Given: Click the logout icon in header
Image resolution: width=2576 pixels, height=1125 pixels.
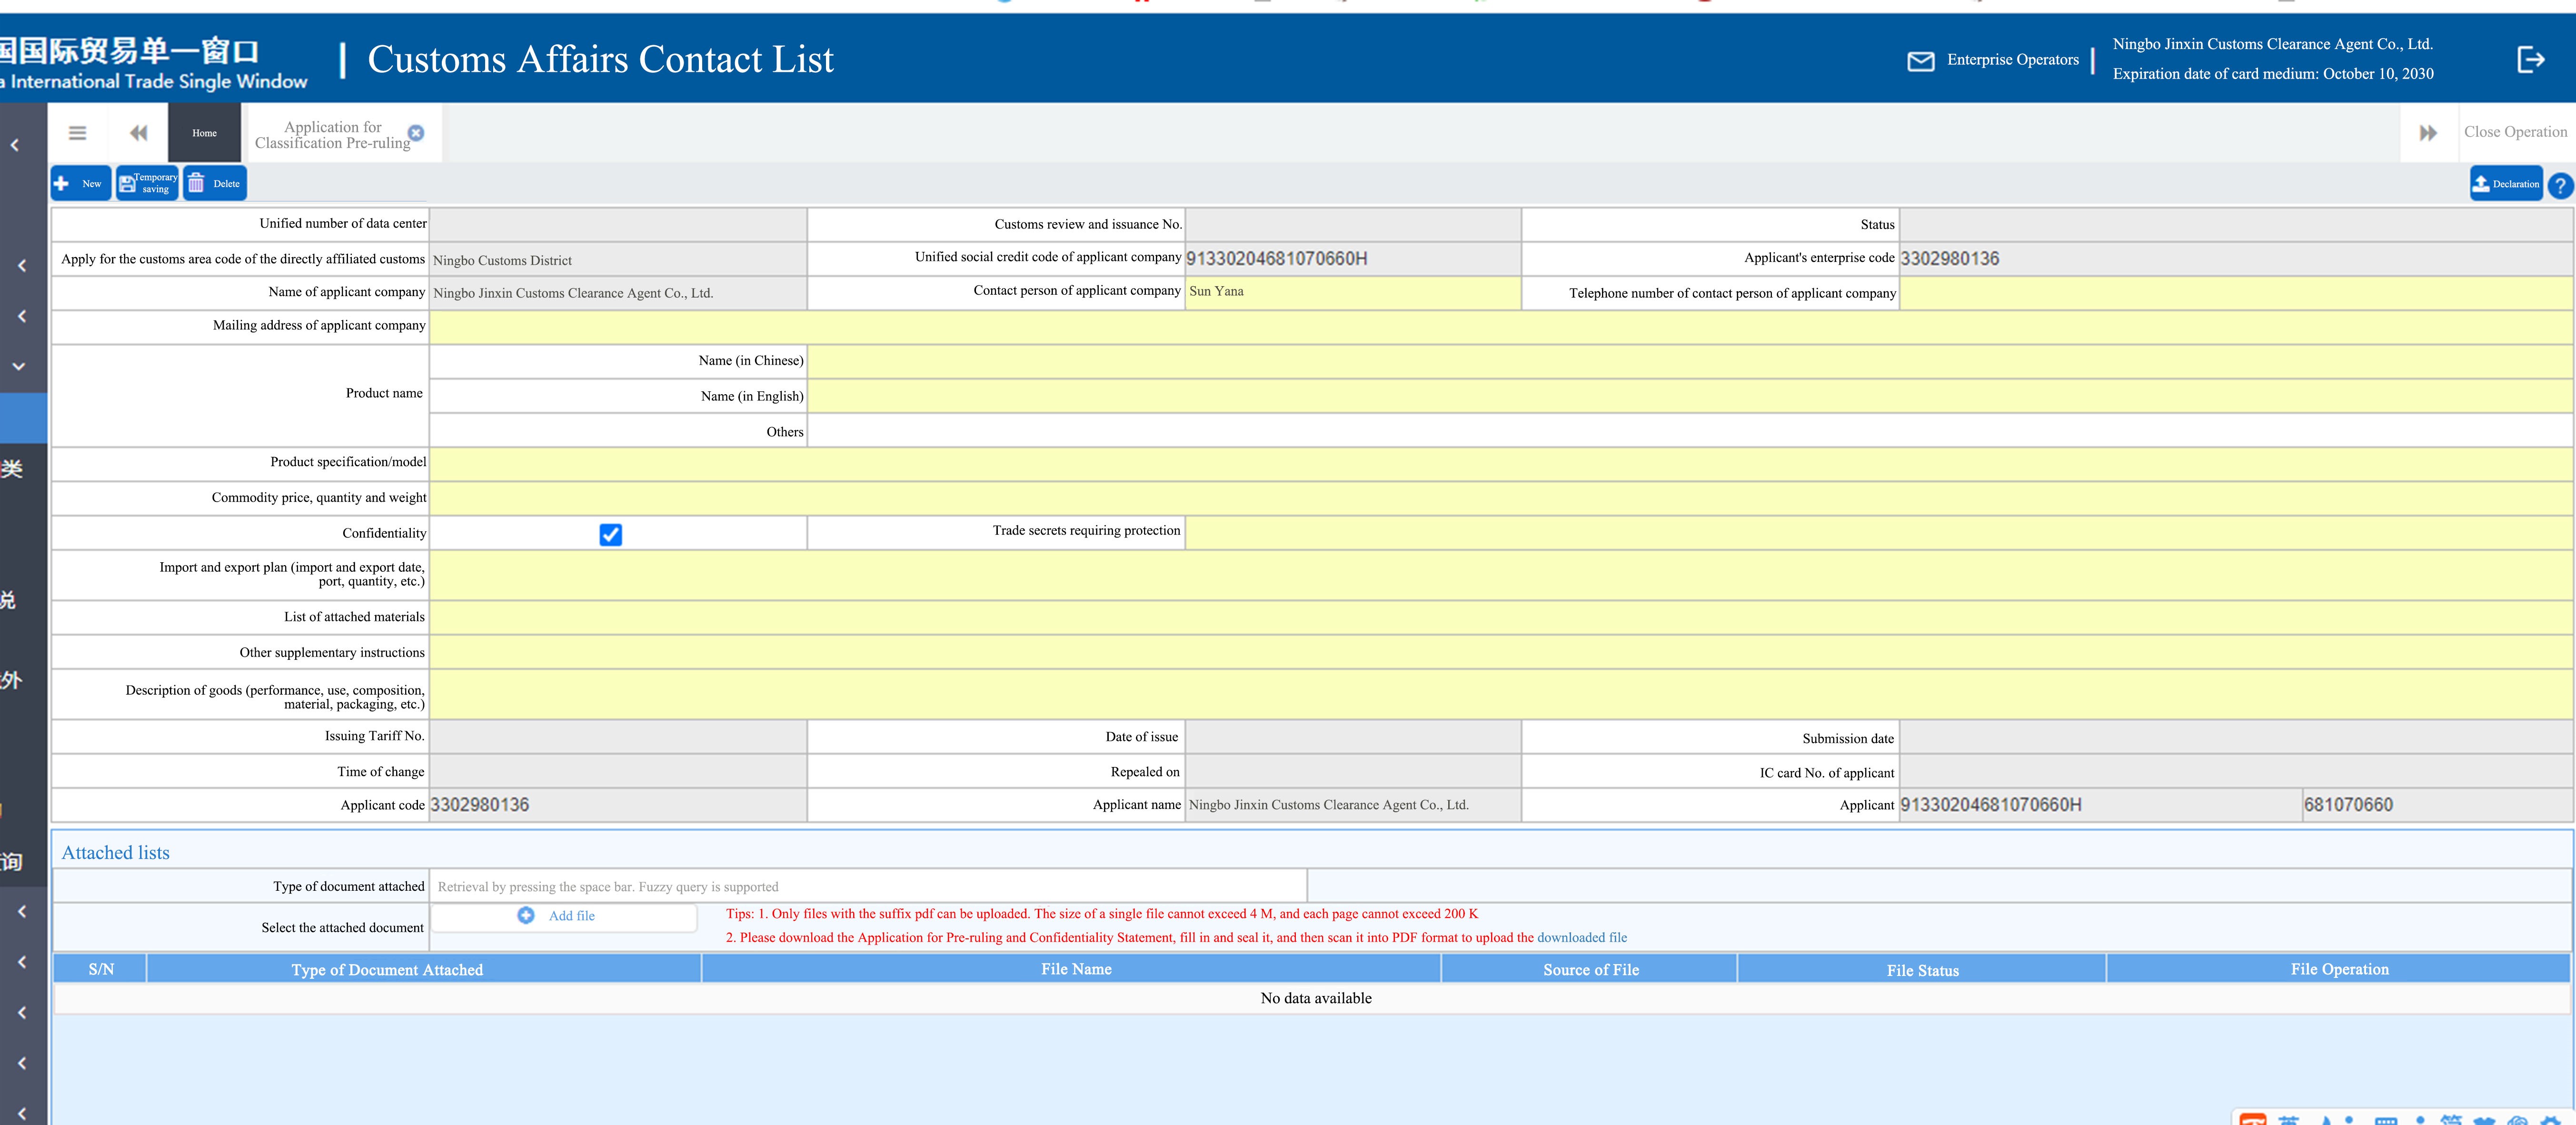Looking at the screenshot, I should 2530,60.
